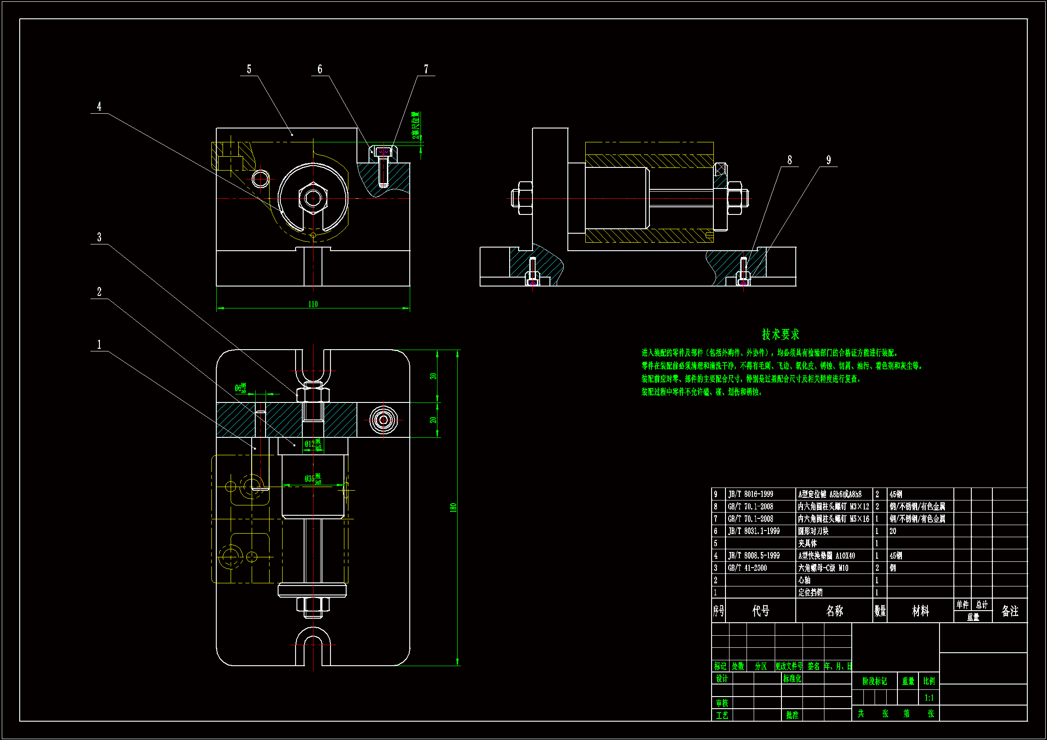Image resolution: width=1047 pixels, height=740 pixels.
Task: Select the balloon number 4 label
Action: (99, 107)
